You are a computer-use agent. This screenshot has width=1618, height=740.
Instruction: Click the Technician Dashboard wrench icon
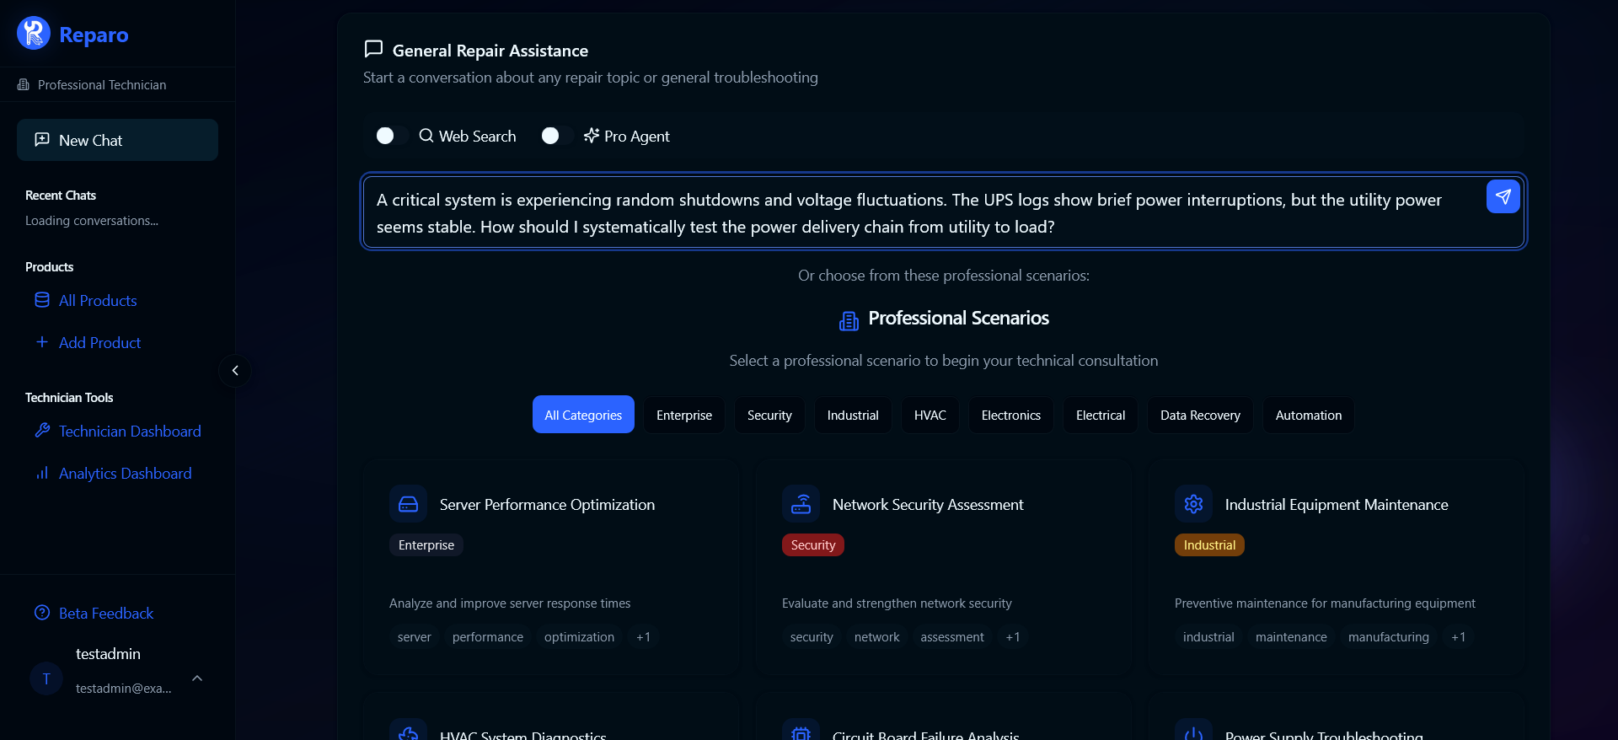[x=42, y=431]
